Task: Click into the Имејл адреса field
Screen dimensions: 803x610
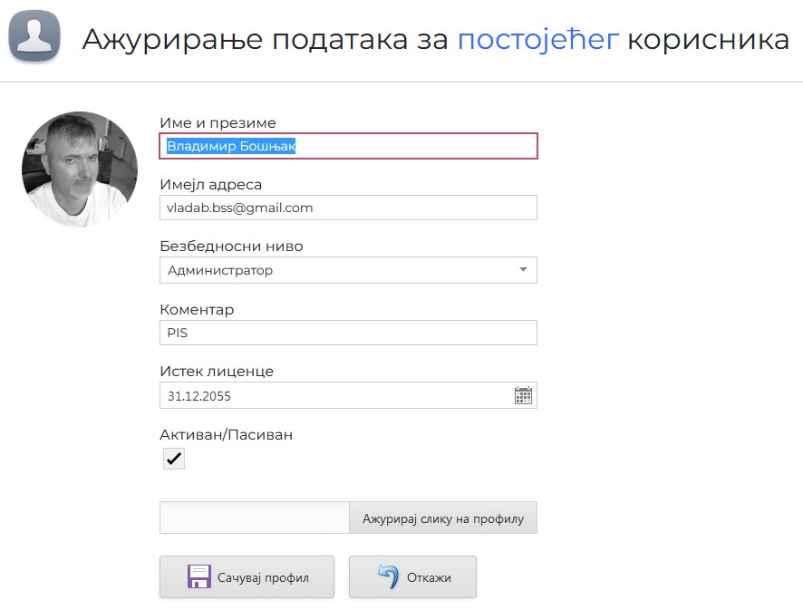Action: (348, 208)
